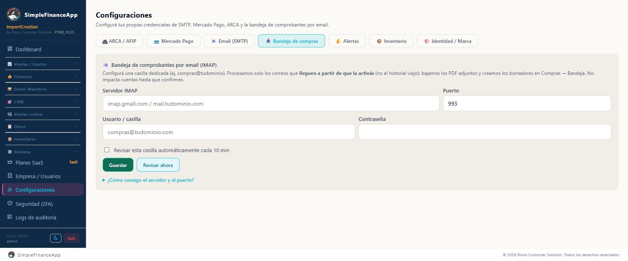The height and width of the screenshot is (261, 628).
Task: Open the Mercado Pago tab
Action: (173, 41)
